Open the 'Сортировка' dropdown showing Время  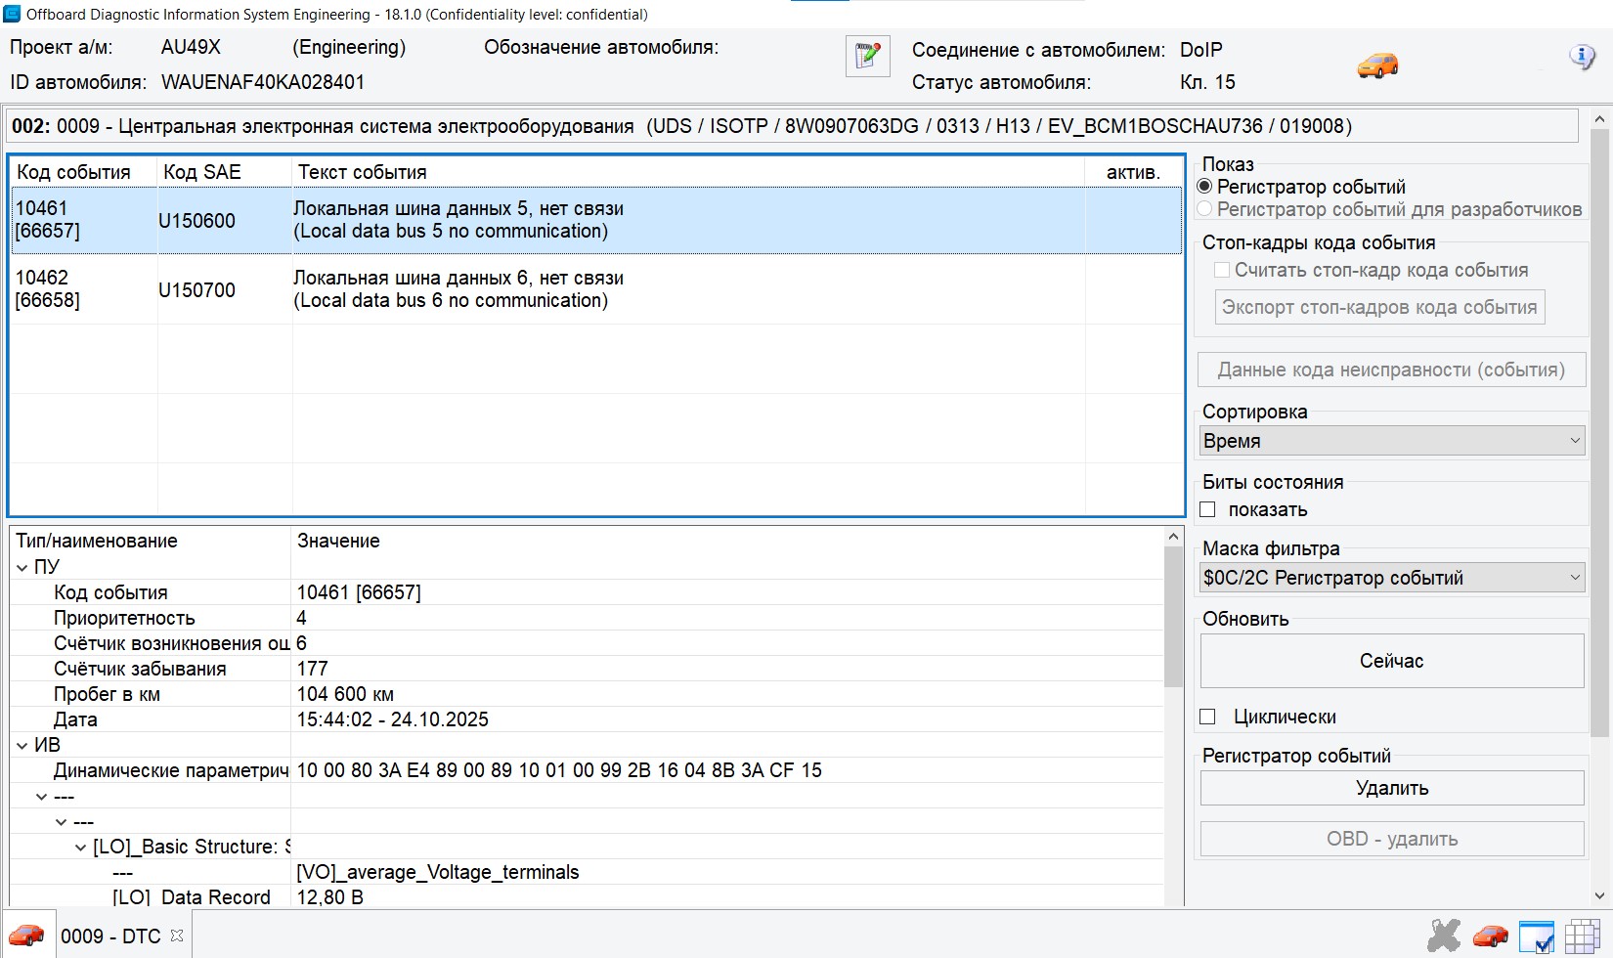click(x=1391, y=441)
